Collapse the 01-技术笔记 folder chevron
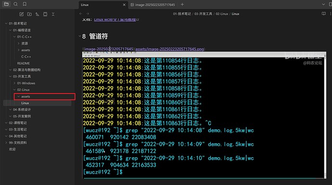Screen dimensions: 332x185 click(x=6, y=23)
